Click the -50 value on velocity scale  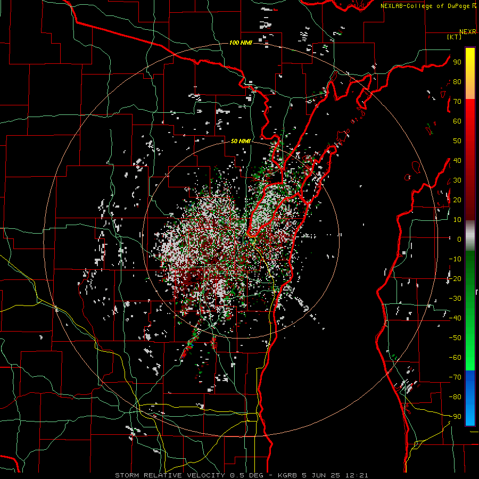[455, 338]
